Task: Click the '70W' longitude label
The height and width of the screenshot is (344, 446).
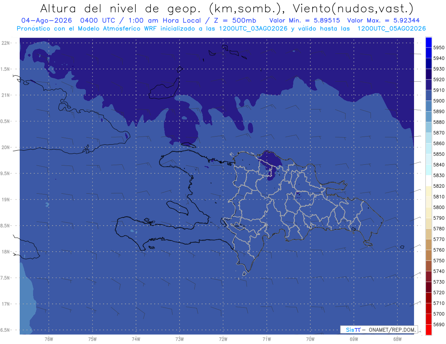Action: 310,339
